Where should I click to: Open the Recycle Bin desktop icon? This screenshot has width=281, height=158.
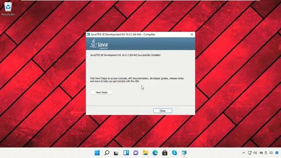tap(8, 9)
